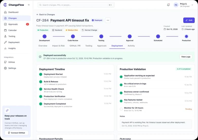
Task: Click Service Health Check green check icon
Action: pyautogui.click(x=41, y=89)
